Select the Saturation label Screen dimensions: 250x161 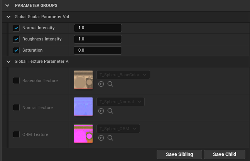[32, 50]
